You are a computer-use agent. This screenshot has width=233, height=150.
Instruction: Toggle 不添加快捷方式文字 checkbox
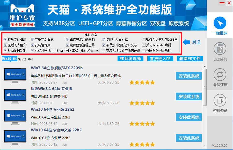pos(104,45)
